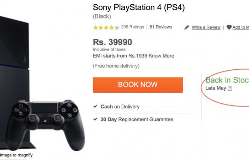The image size is (249, 160).
Task: Click the green Back in Stock text
Action: [x=227, y=80]
